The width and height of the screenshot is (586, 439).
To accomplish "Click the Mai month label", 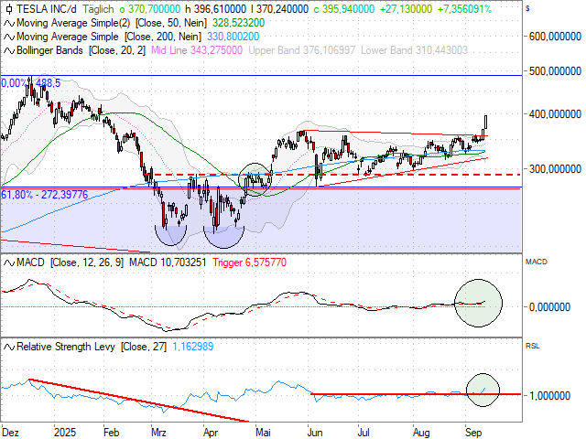I will tap(263, 433).
